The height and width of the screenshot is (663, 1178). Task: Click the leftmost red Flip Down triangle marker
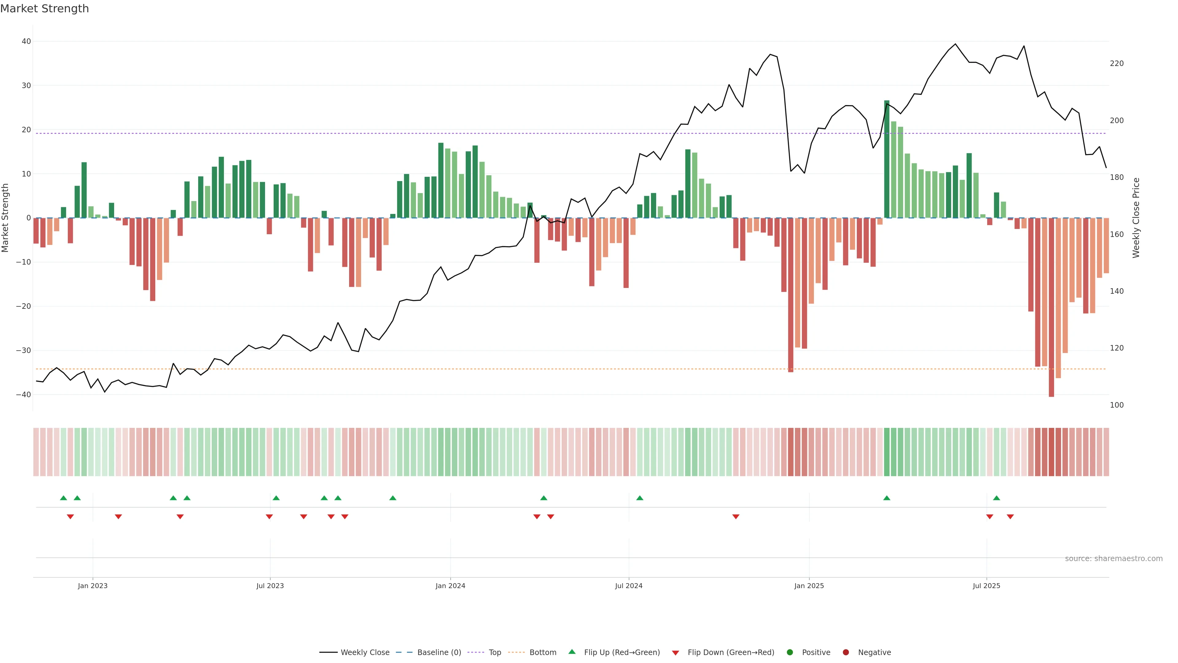coord(71,517)
